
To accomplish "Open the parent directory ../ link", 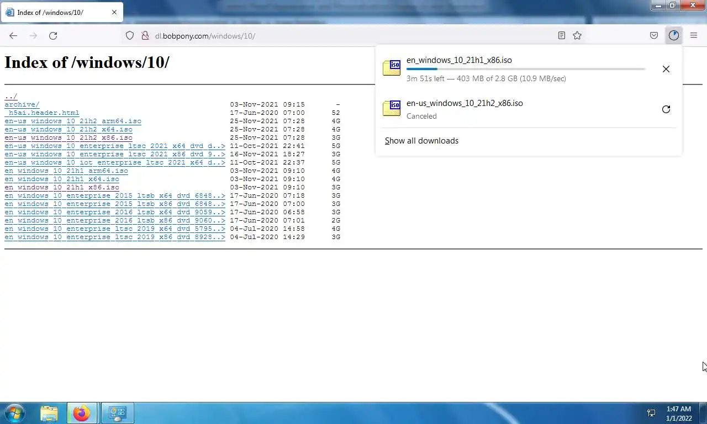I will click(11, 96).
